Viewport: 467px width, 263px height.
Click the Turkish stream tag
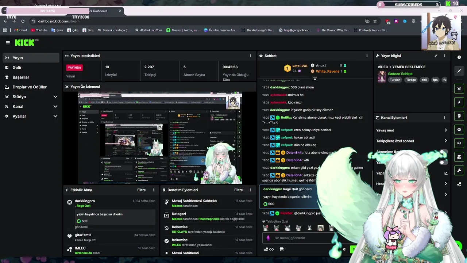[395, 80]
